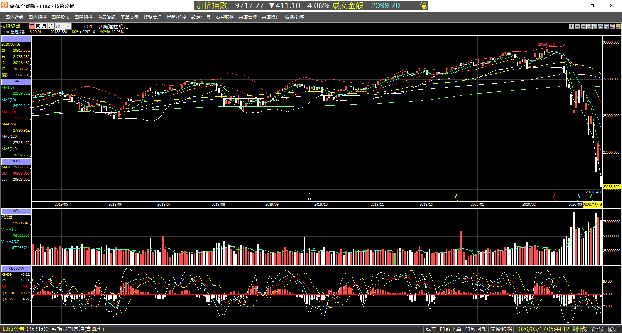The image size is (622, 333).
Task: Select the 週 weekly period toggle
Action: click(x=38, y=26)
